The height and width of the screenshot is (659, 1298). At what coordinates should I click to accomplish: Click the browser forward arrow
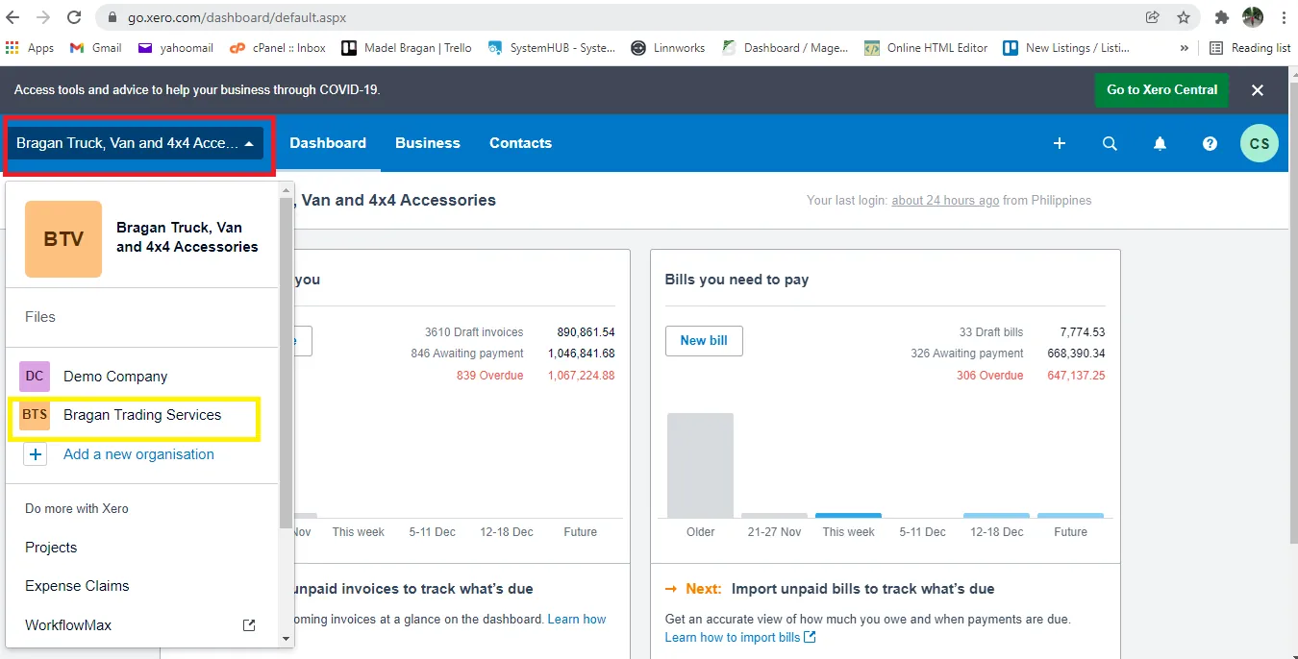coord(43,17)
